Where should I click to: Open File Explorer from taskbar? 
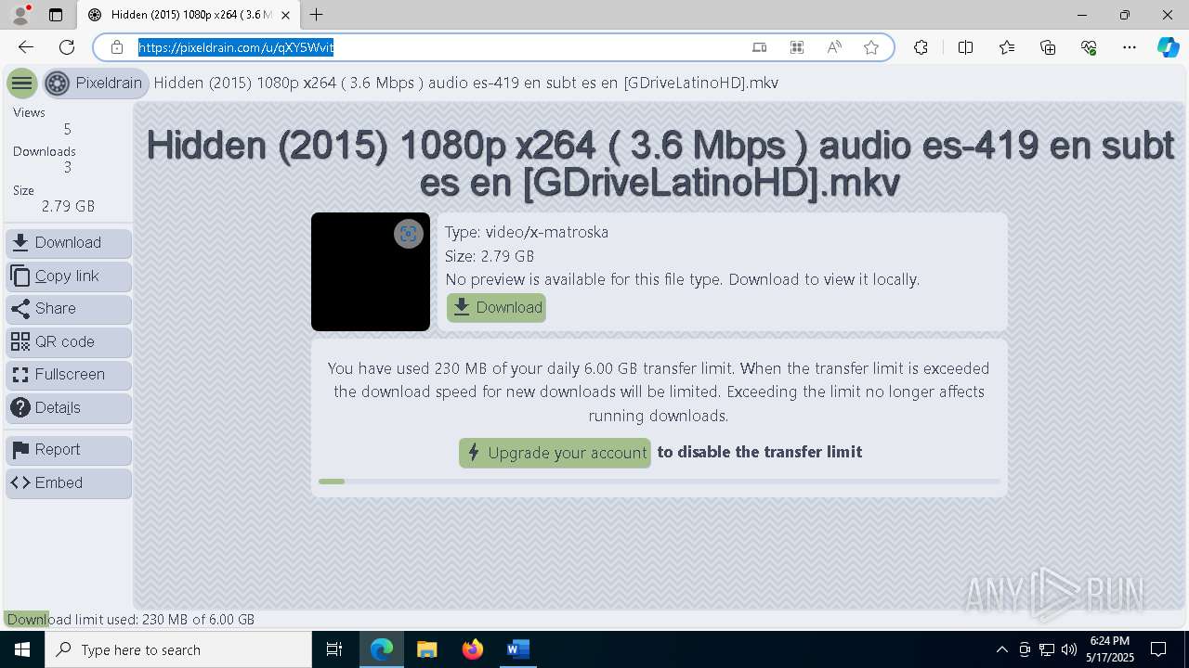[x=426, y=649]
